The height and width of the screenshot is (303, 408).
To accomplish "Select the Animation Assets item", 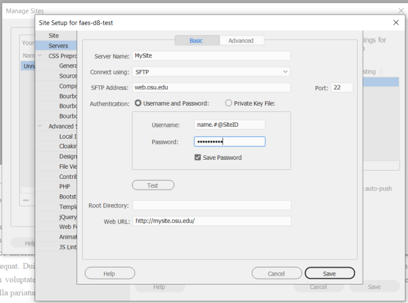I will click(68, 237).
